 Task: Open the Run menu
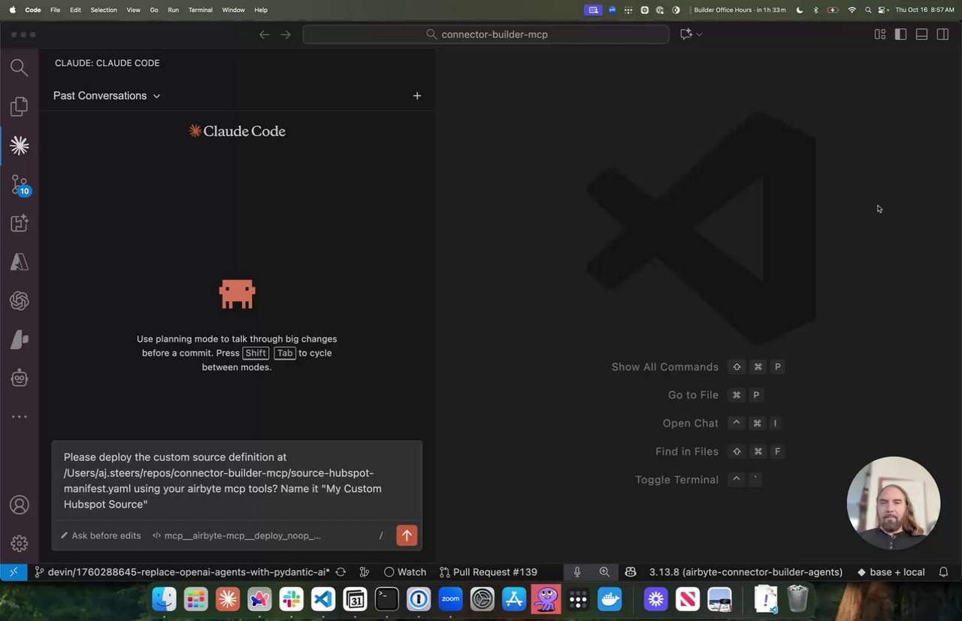tap(174, 10)
